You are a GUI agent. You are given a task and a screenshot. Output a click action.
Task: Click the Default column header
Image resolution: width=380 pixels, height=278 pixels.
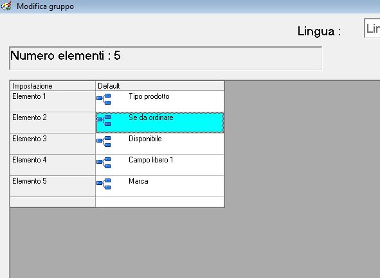pyautogui.click(x=160, y=86)
